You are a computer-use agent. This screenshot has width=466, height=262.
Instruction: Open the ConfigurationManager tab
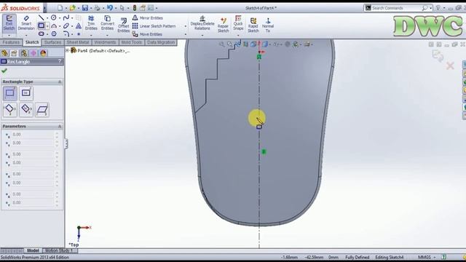(x=24, y=53)
